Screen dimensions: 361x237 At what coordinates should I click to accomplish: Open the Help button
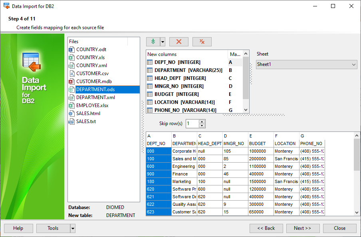click(x=18, y=228)
